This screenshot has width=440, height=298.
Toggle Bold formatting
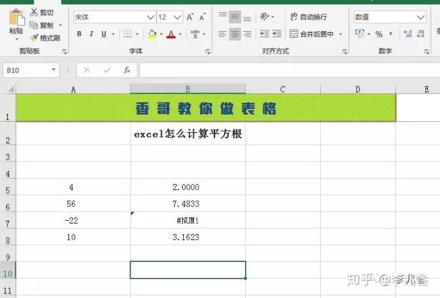pyautogui.click(x=79, y=34)
